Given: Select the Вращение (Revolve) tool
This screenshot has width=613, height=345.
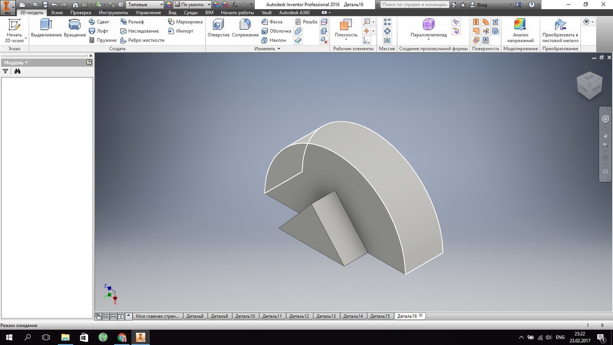Looking at the screenshot, I should click(x=75, y=28).
